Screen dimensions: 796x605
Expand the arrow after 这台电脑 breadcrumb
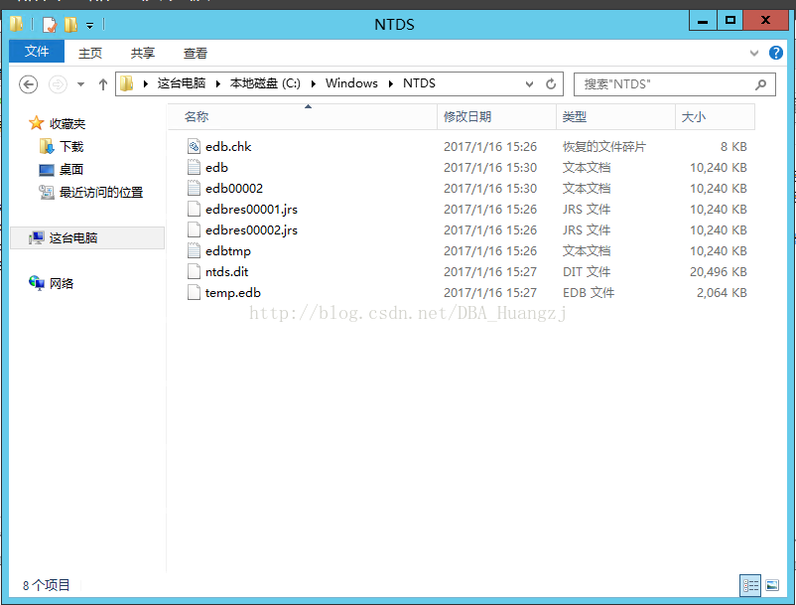[217, 83]
